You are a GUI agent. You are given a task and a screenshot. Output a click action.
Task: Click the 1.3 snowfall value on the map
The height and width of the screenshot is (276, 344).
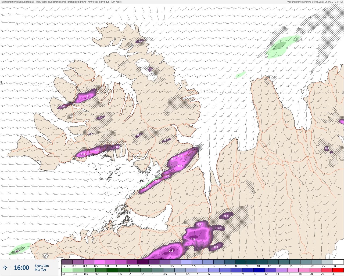click(83, 154)
